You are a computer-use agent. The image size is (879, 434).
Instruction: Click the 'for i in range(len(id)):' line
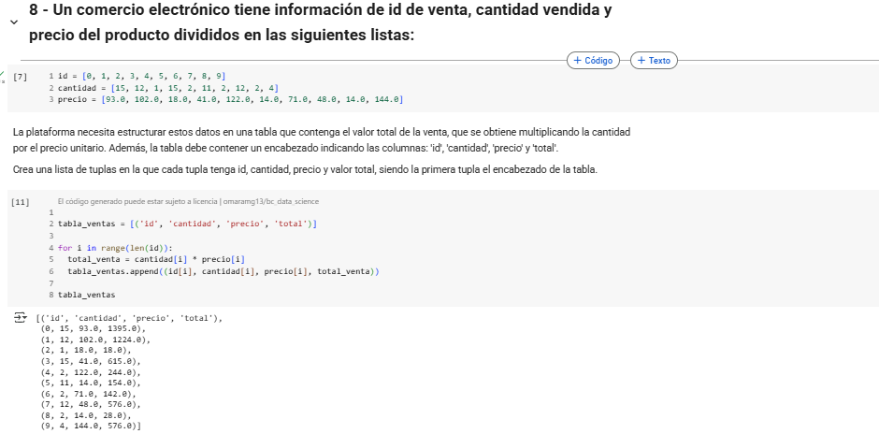(115, 247)
